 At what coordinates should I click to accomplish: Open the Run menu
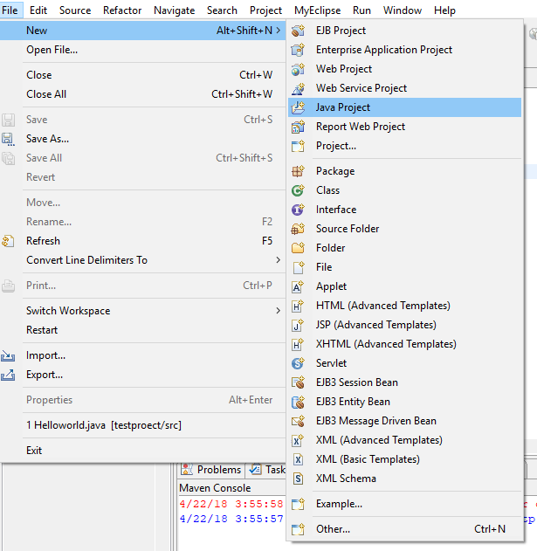point(362,10)
